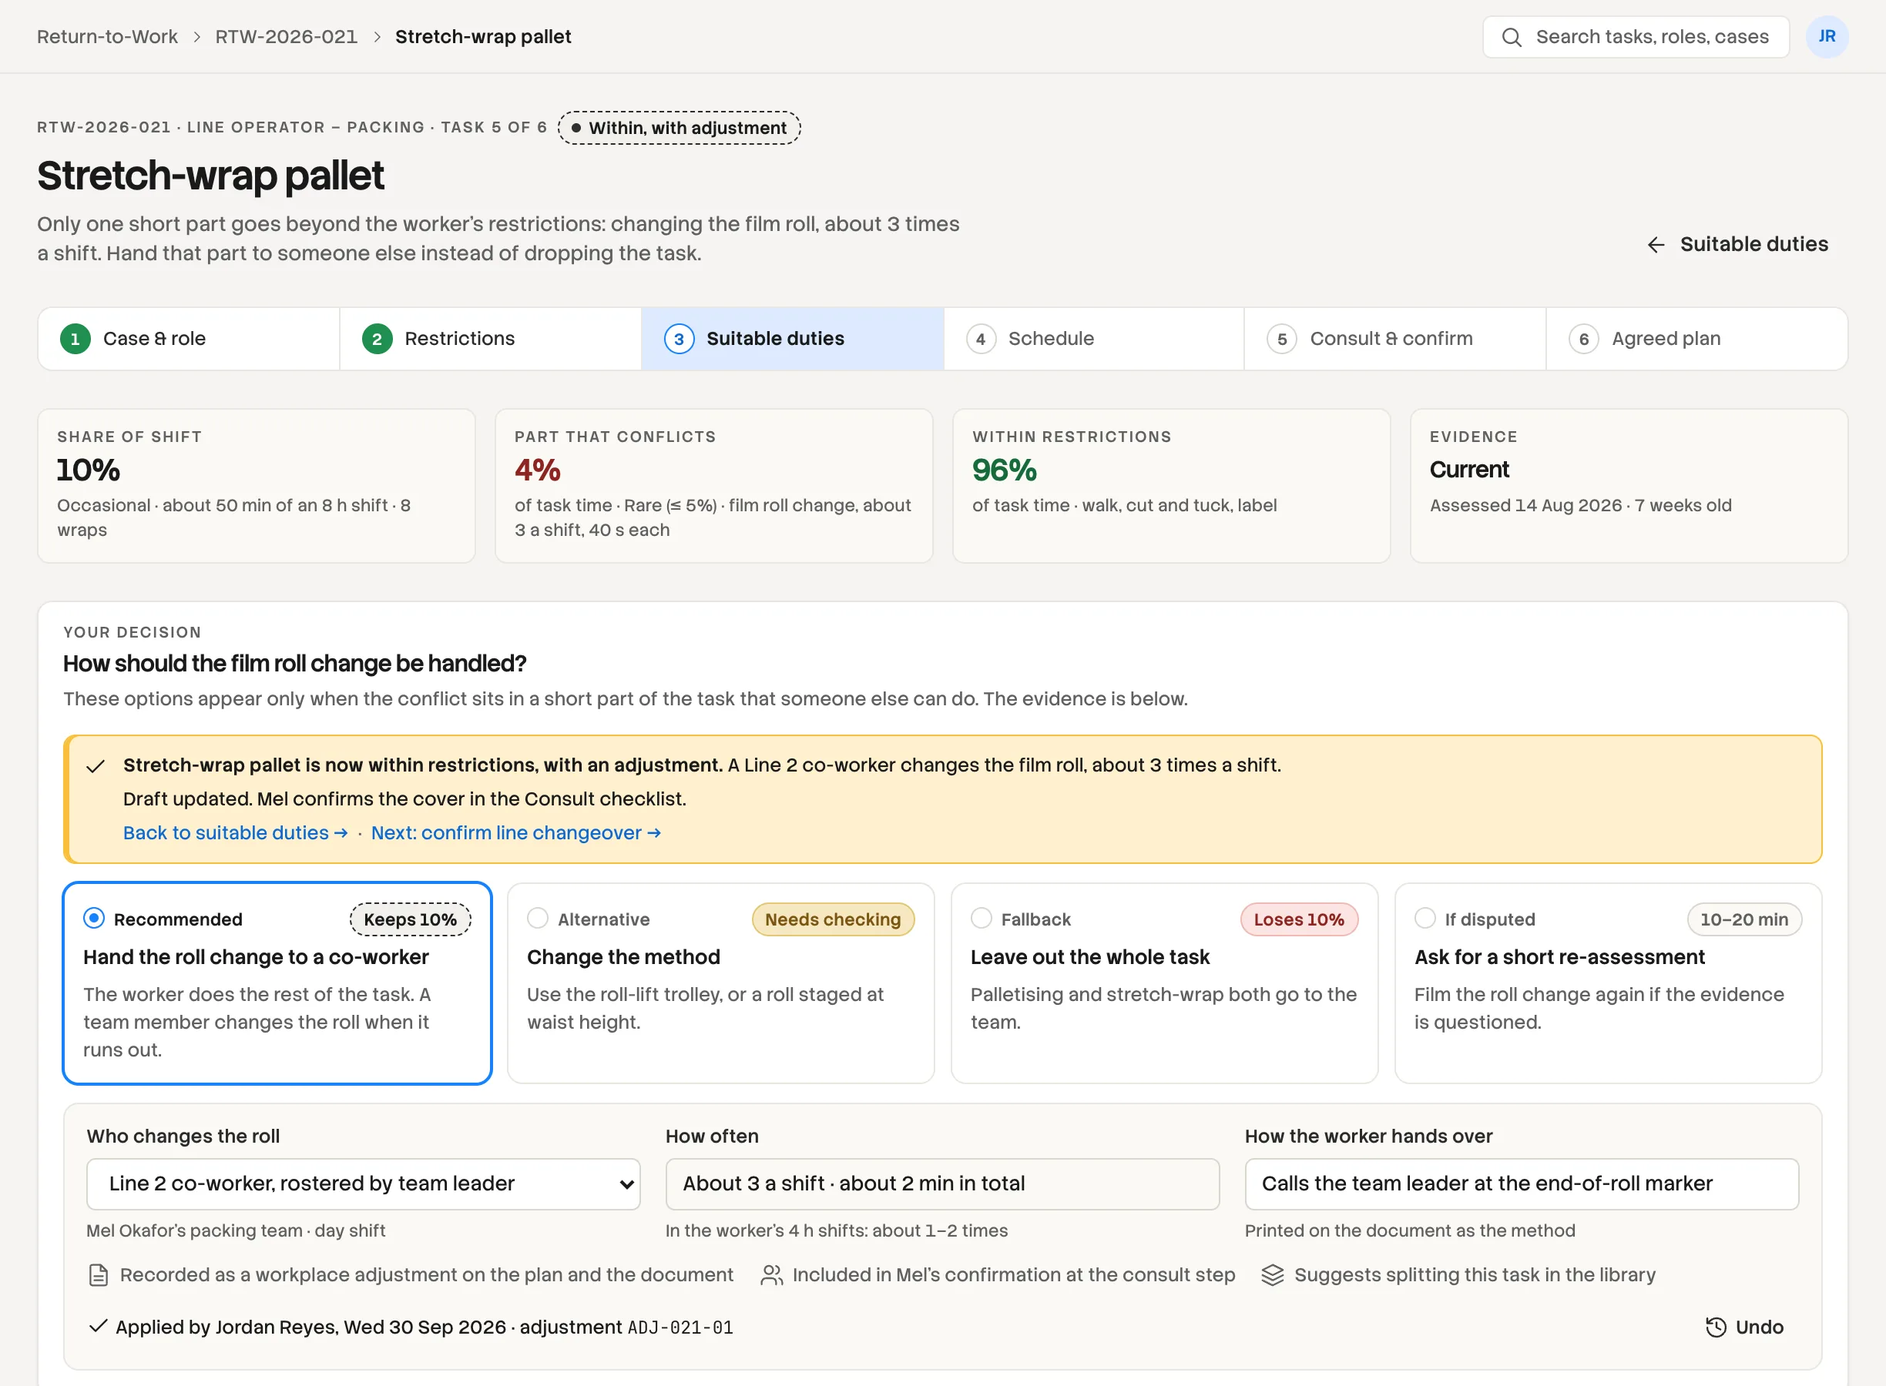Go to step 6 Agreed plan
The width and height of the screenshot is (1886, 1386).
[x=1696, y=339]
